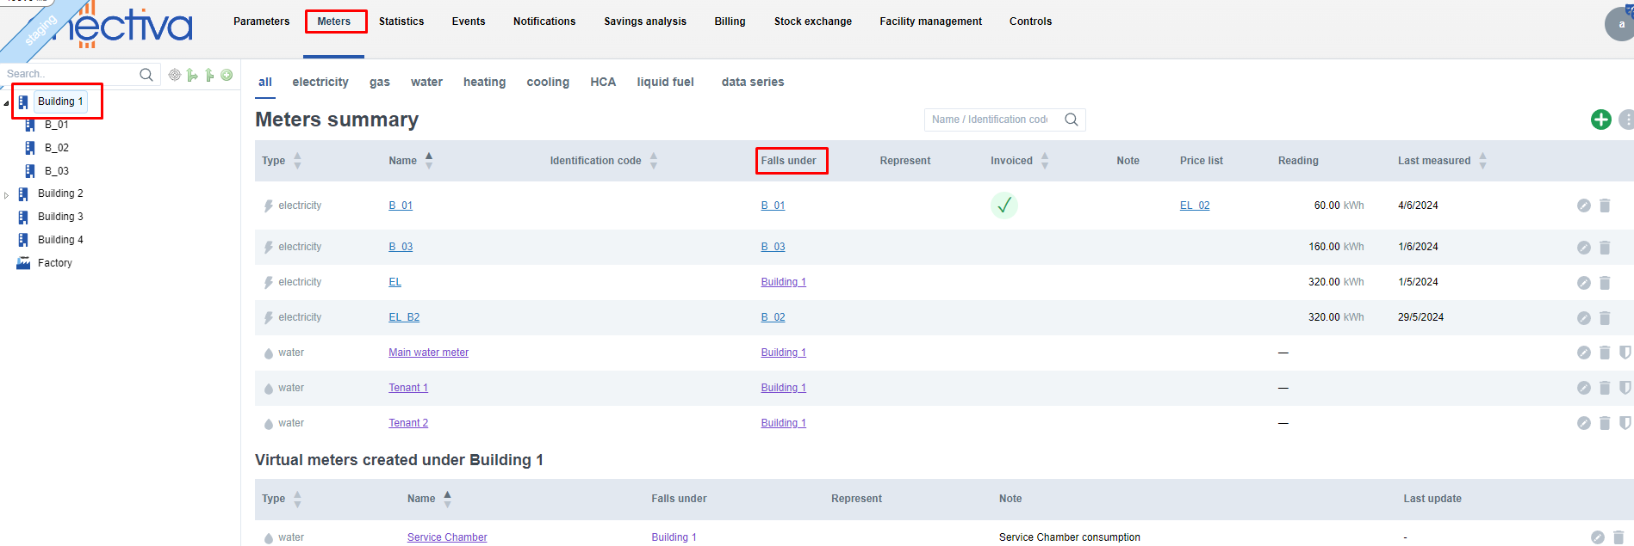Delete the EL_B2 meter using trash icon
This screenshot has height=546, width=1634.
pos(1605,318)
